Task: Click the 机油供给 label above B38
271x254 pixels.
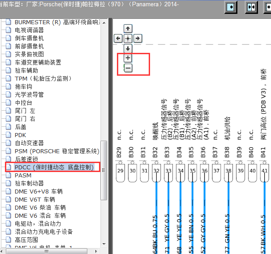Action: click(227, 128)
